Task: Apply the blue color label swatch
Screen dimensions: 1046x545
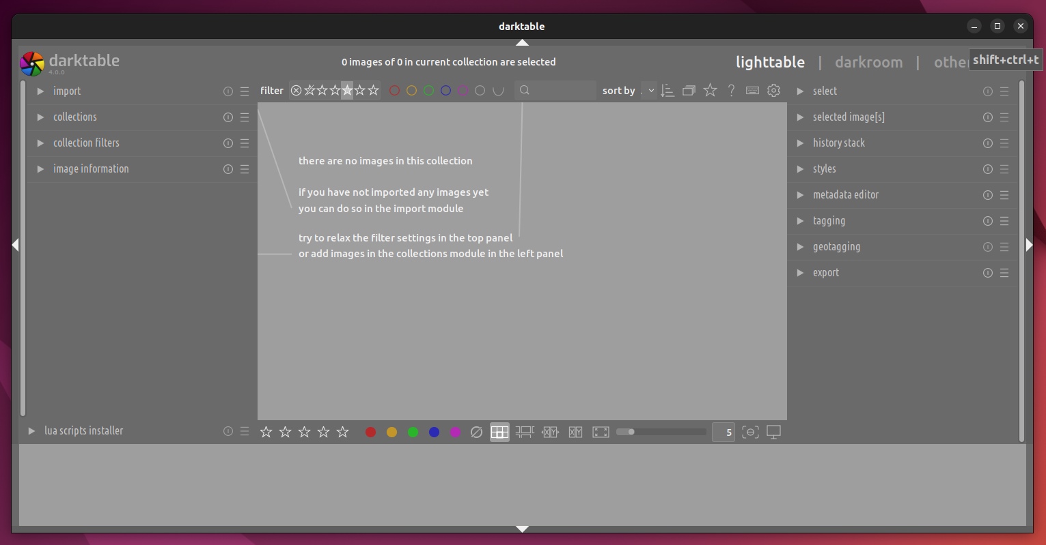Action: (x=434, y=432)
